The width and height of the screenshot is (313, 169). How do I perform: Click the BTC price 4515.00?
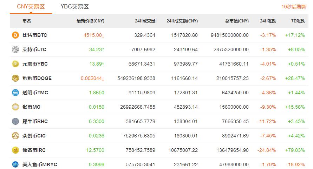click(94, 35)
